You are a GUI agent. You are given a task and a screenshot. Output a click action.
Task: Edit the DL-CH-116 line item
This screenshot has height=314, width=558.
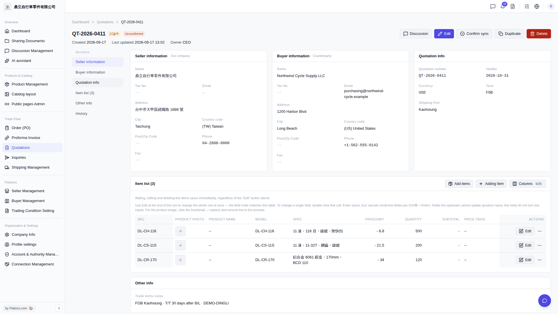tap(525, 231)
